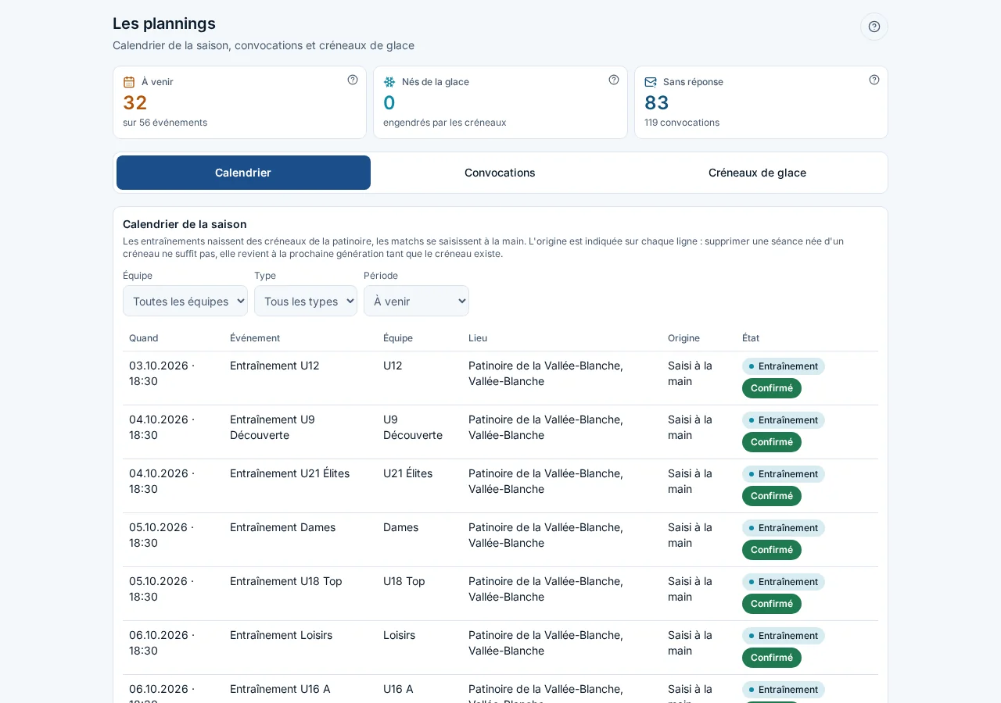Expand the Équipe filter dropdown
Viewport: 1001px width, 703px height.
(x=185, y=301)
